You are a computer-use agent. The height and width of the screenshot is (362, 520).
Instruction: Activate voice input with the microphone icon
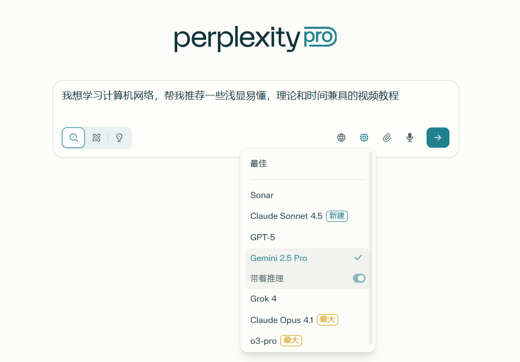(x=409, y=137)
